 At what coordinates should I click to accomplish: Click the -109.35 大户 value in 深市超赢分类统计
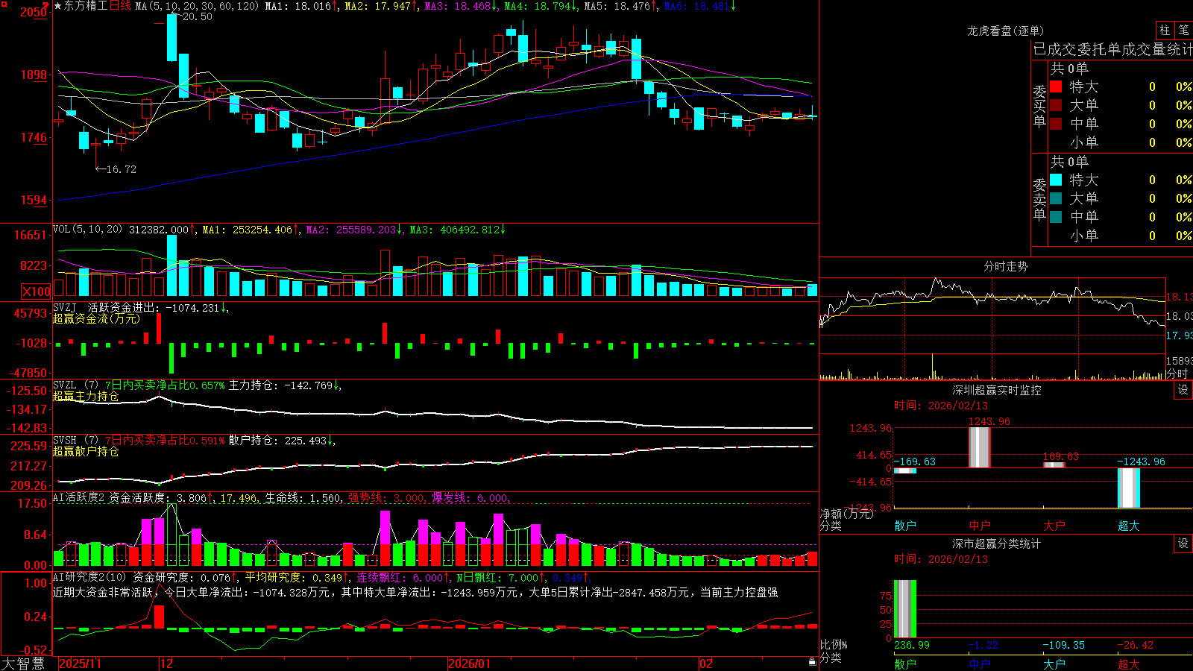pos(1064,645)
